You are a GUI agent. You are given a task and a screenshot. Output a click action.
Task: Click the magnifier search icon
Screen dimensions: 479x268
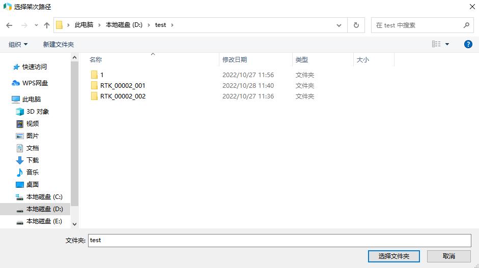coord(466,25)
